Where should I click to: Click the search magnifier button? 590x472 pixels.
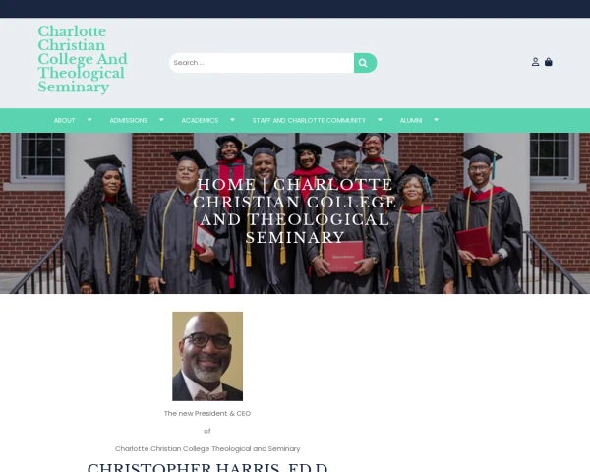(x=365, y=63)
